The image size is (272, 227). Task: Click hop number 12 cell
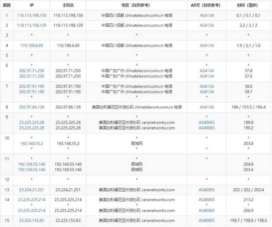coord(7,180)
